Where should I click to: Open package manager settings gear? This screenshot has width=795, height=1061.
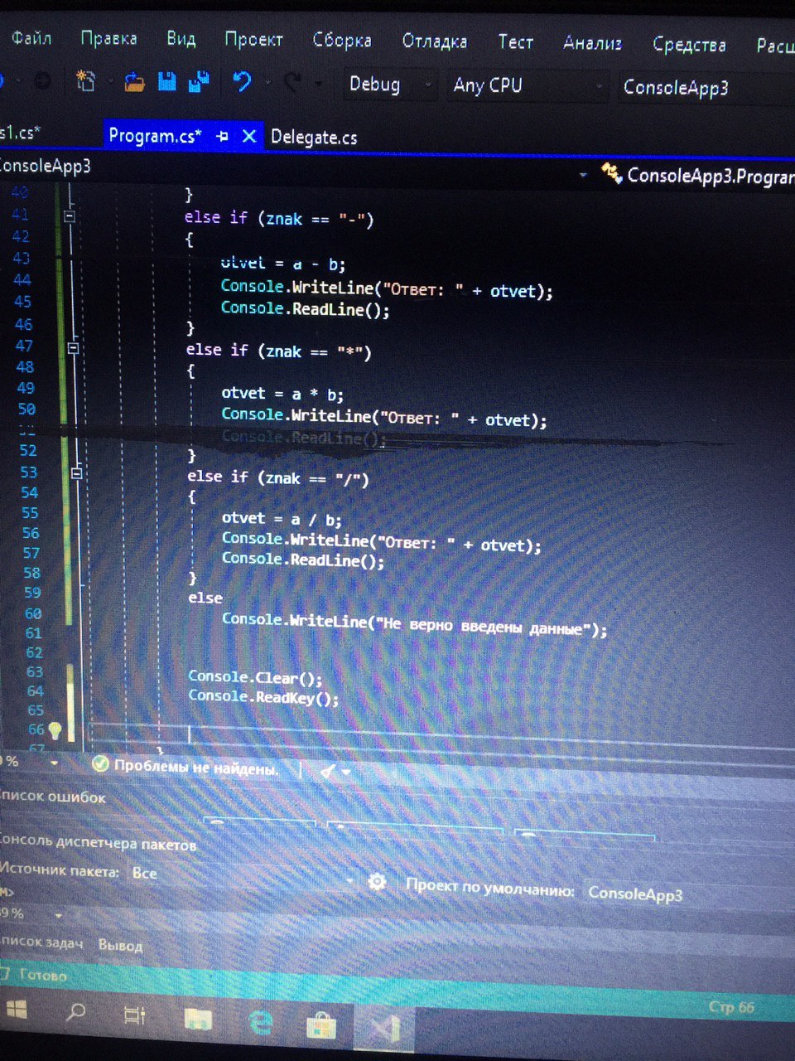pos(377,881)
